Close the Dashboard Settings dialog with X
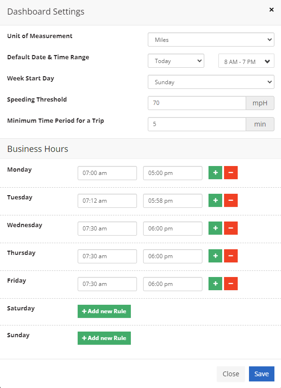This screenshot has height=388, width=281. [271, 10]
